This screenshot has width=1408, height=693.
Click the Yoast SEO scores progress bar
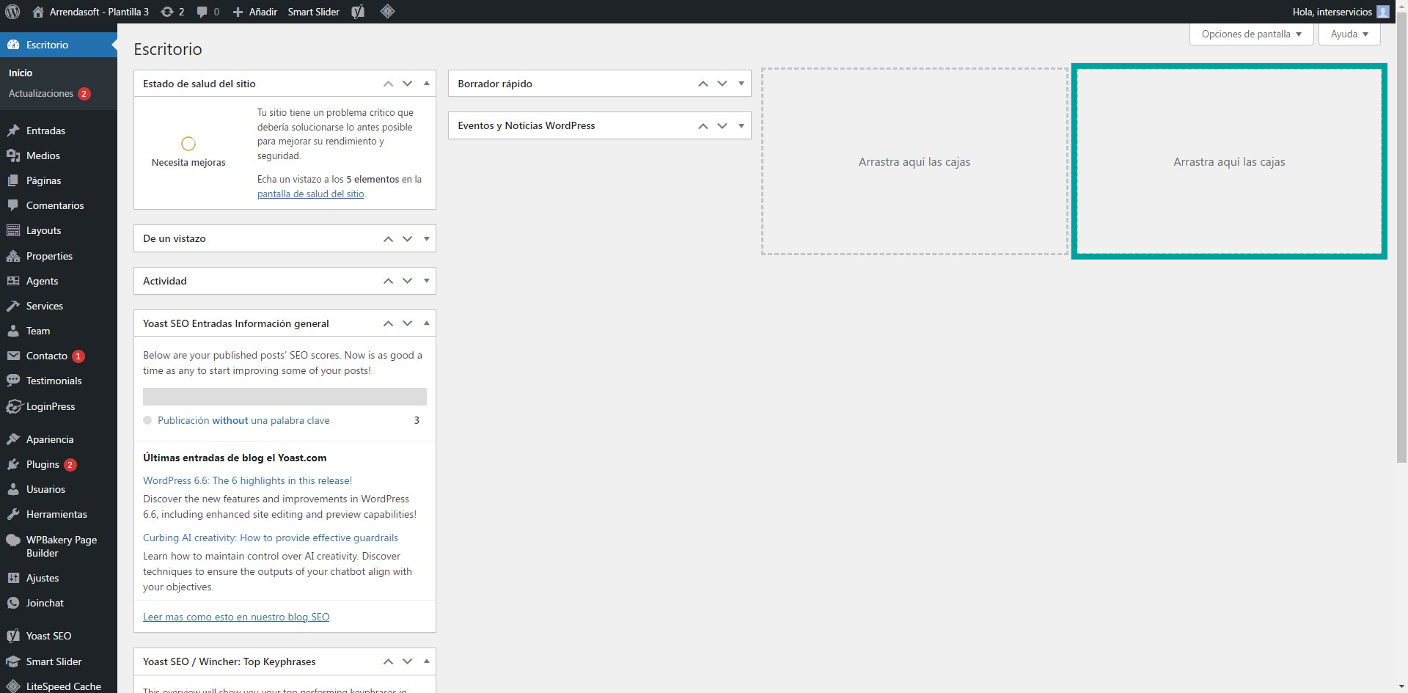click(285, 397)
